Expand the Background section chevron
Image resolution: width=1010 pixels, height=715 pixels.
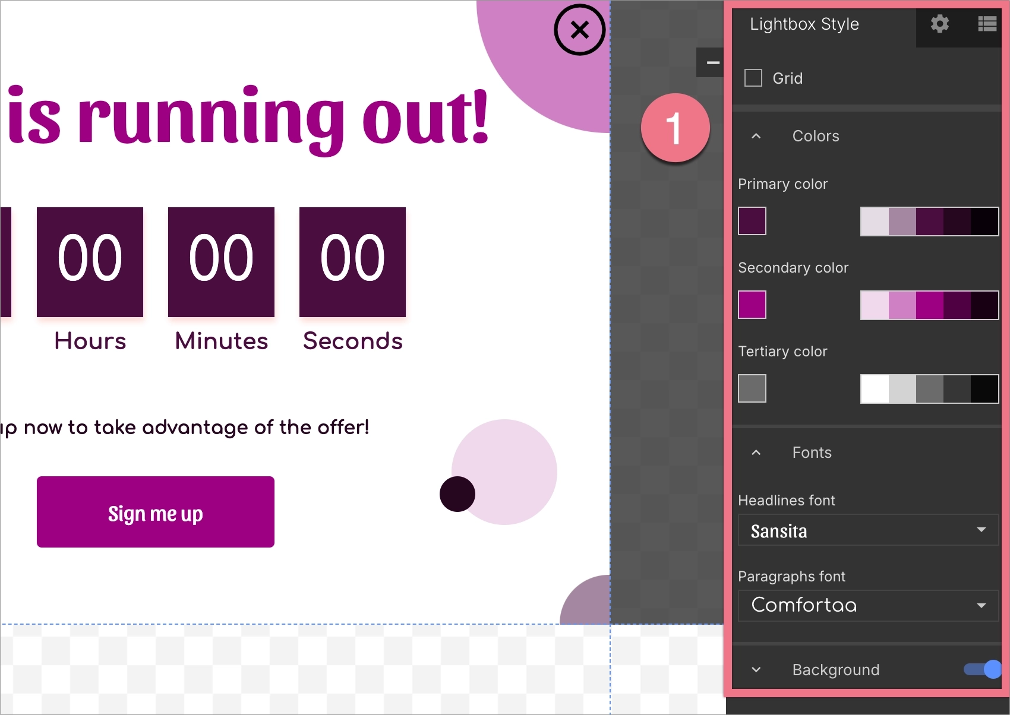756,670
